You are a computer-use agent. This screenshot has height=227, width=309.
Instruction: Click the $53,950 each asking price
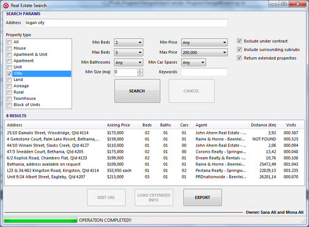pyautogui.click(x=119, y=171)
